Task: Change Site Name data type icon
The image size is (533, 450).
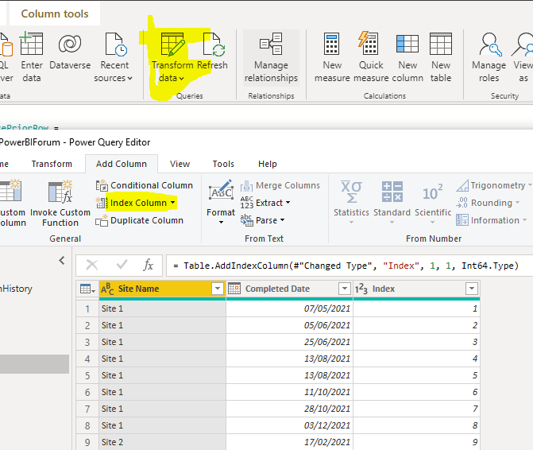Action: pos(107,289)
